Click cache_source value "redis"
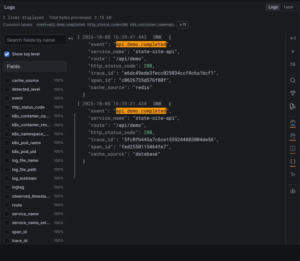Screen dimensions: 300x261 point(142,87)
